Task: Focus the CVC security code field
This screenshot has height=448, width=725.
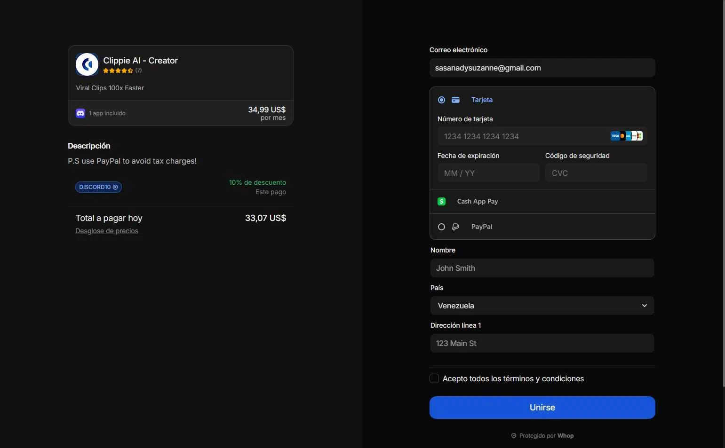Action: coord(596,173)
